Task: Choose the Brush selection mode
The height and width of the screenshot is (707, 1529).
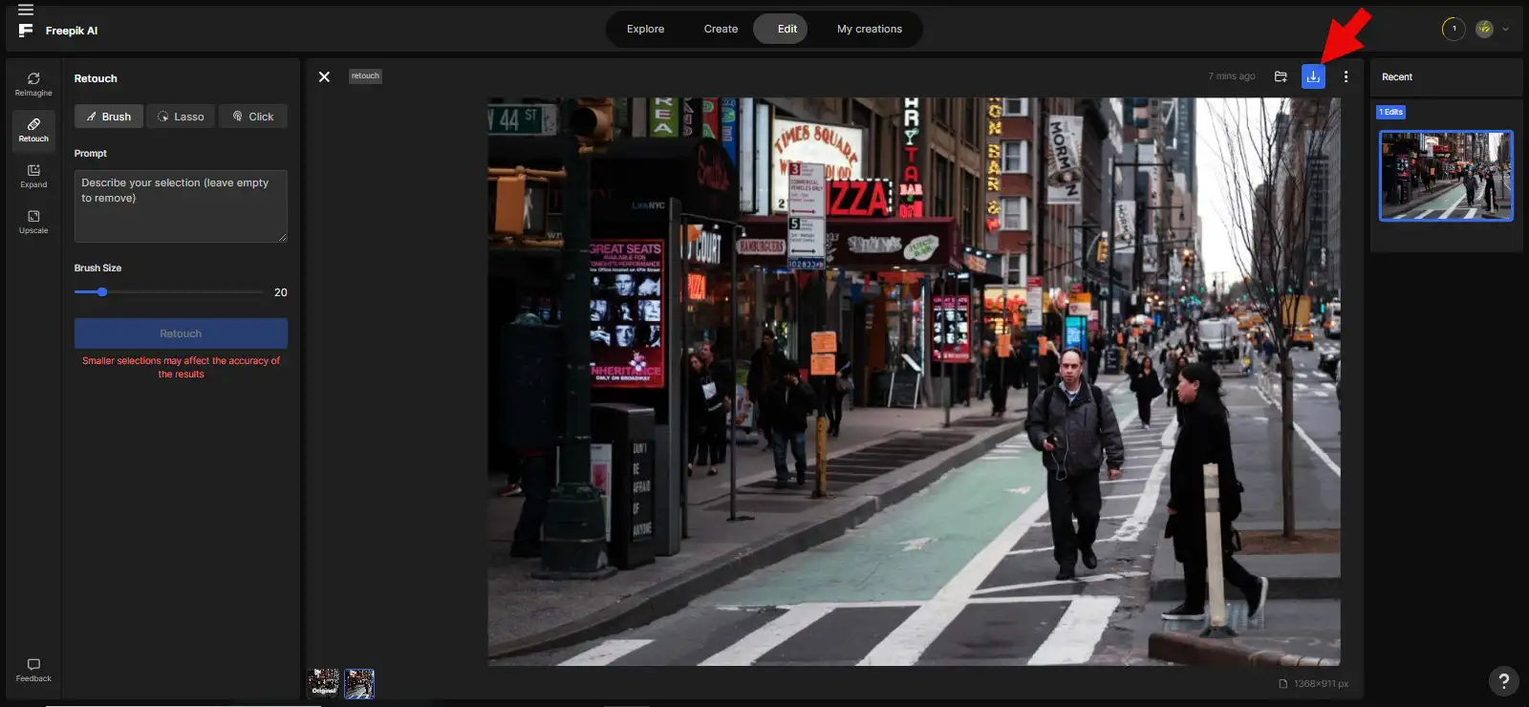Action: pyautogui.click(x=109, y=117)
